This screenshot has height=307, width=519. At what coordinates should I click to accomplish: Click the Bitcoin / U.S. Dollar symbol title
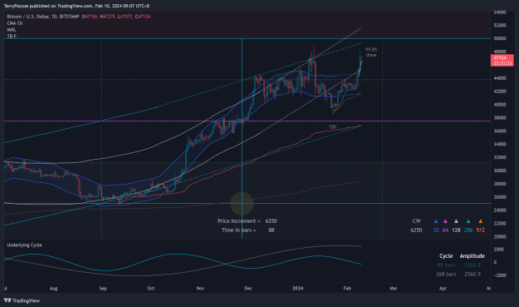(42, 17)
